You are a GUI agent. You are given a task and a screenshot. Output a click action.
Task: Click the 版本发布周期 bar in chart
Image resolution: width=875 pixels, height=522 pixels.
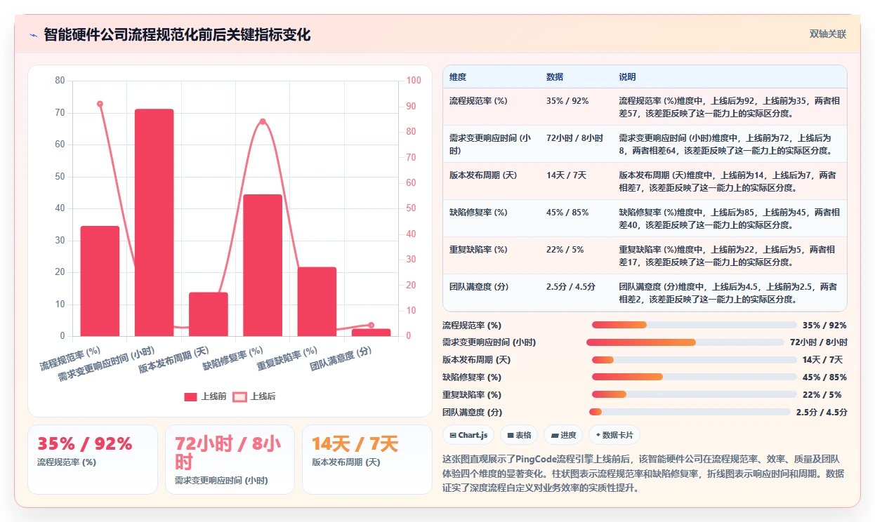click(209, 314)
